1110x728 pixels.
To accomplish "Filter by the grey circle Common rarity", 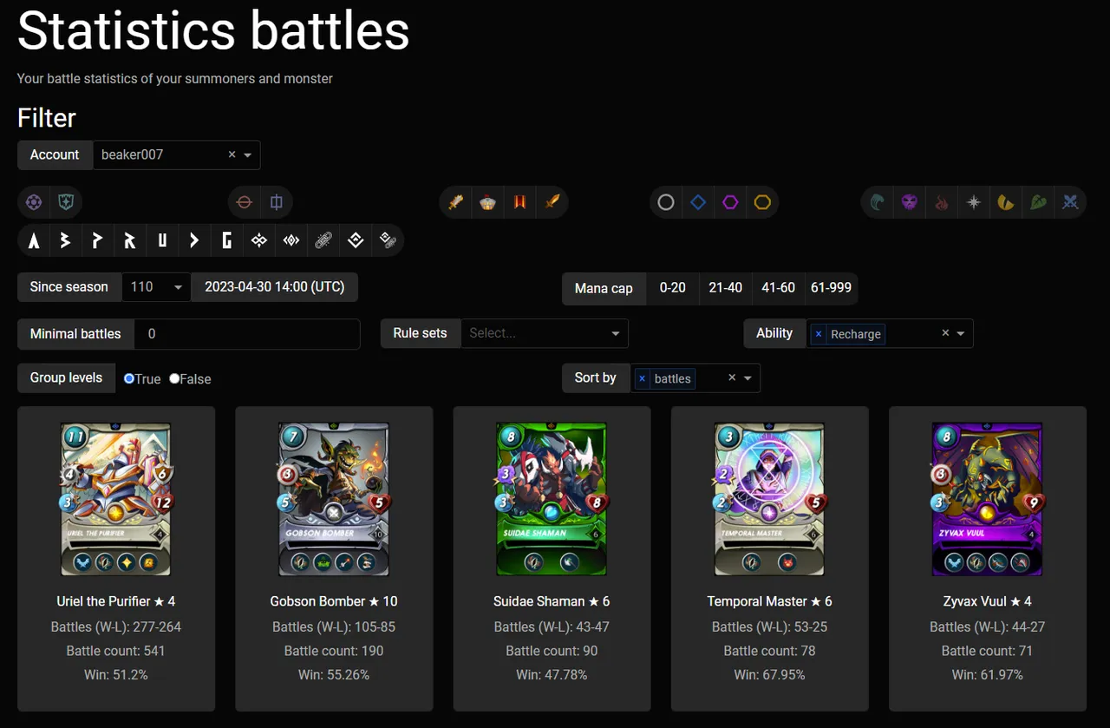I will [x=666, y=203].
